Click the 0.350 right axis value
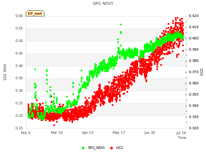Image resolution: width=206 pixels, height=154 pixels. coord(194,95)
